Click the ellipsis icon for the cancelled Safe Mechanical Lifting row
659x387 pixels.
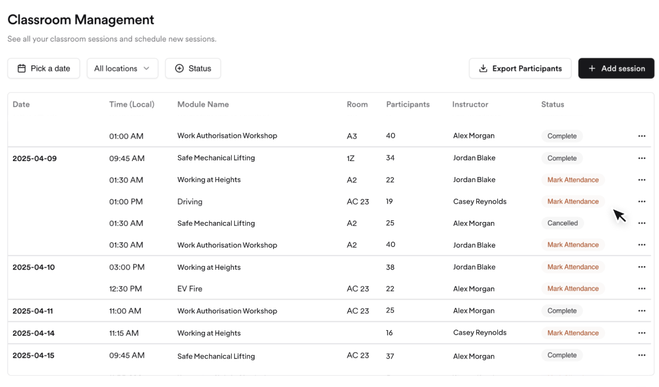641,224
